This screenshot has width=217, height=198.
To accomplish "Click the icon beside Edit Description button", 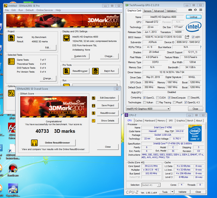I will tap(93, 98).
